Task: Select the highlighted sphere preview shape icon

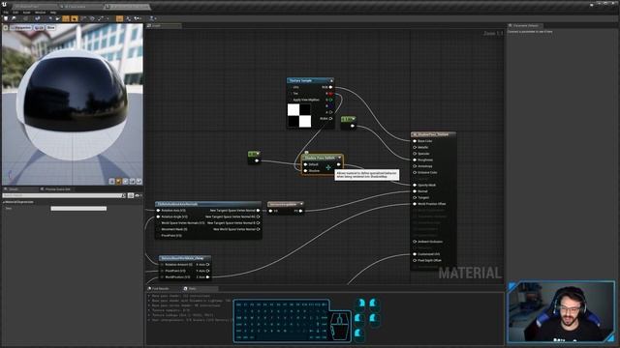Action: (x=119, y=181)
